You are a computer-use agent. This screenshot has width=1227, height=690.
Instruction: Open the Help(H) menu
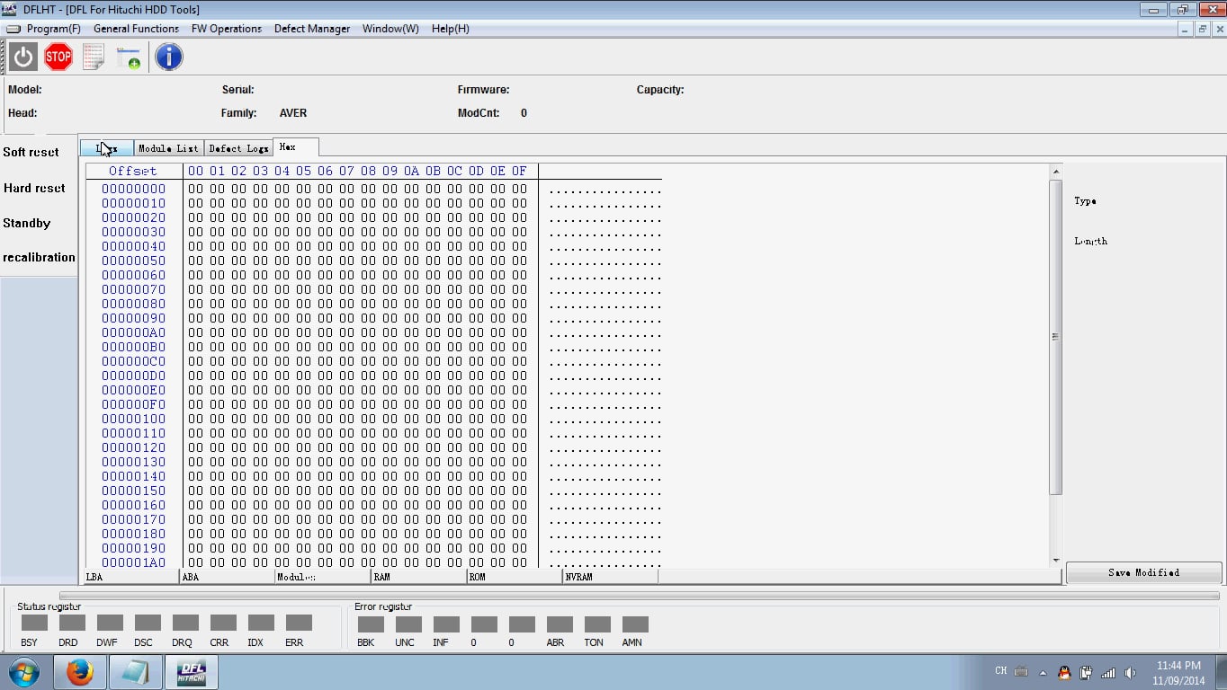451,29
